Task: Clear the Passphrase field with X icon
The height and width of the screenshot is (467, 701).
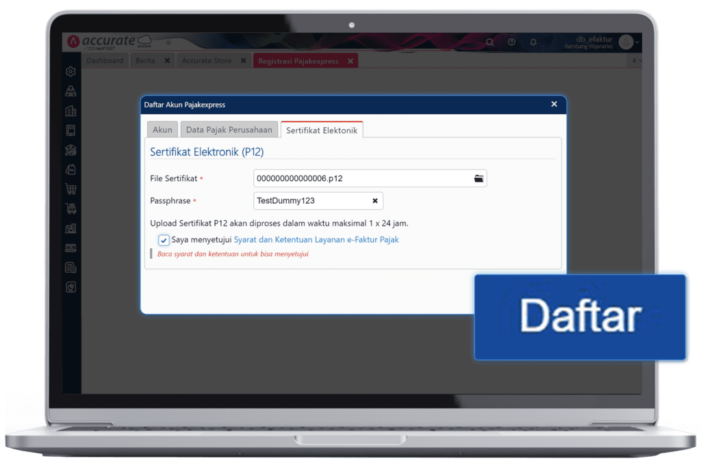Action: 375,201
